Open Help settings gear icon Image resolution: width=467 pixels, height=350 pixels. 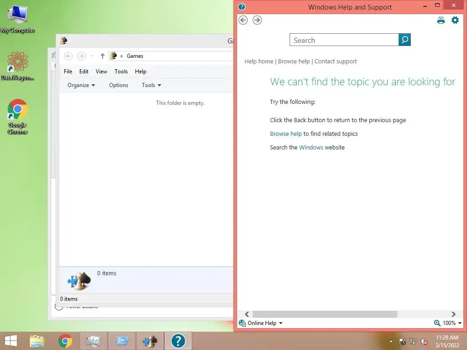455,20
